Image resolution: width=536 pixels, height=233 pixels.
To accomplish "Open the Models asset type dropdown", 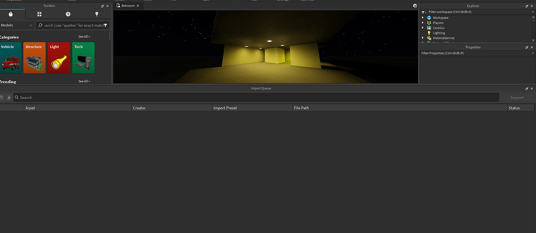I will [17, 25].
